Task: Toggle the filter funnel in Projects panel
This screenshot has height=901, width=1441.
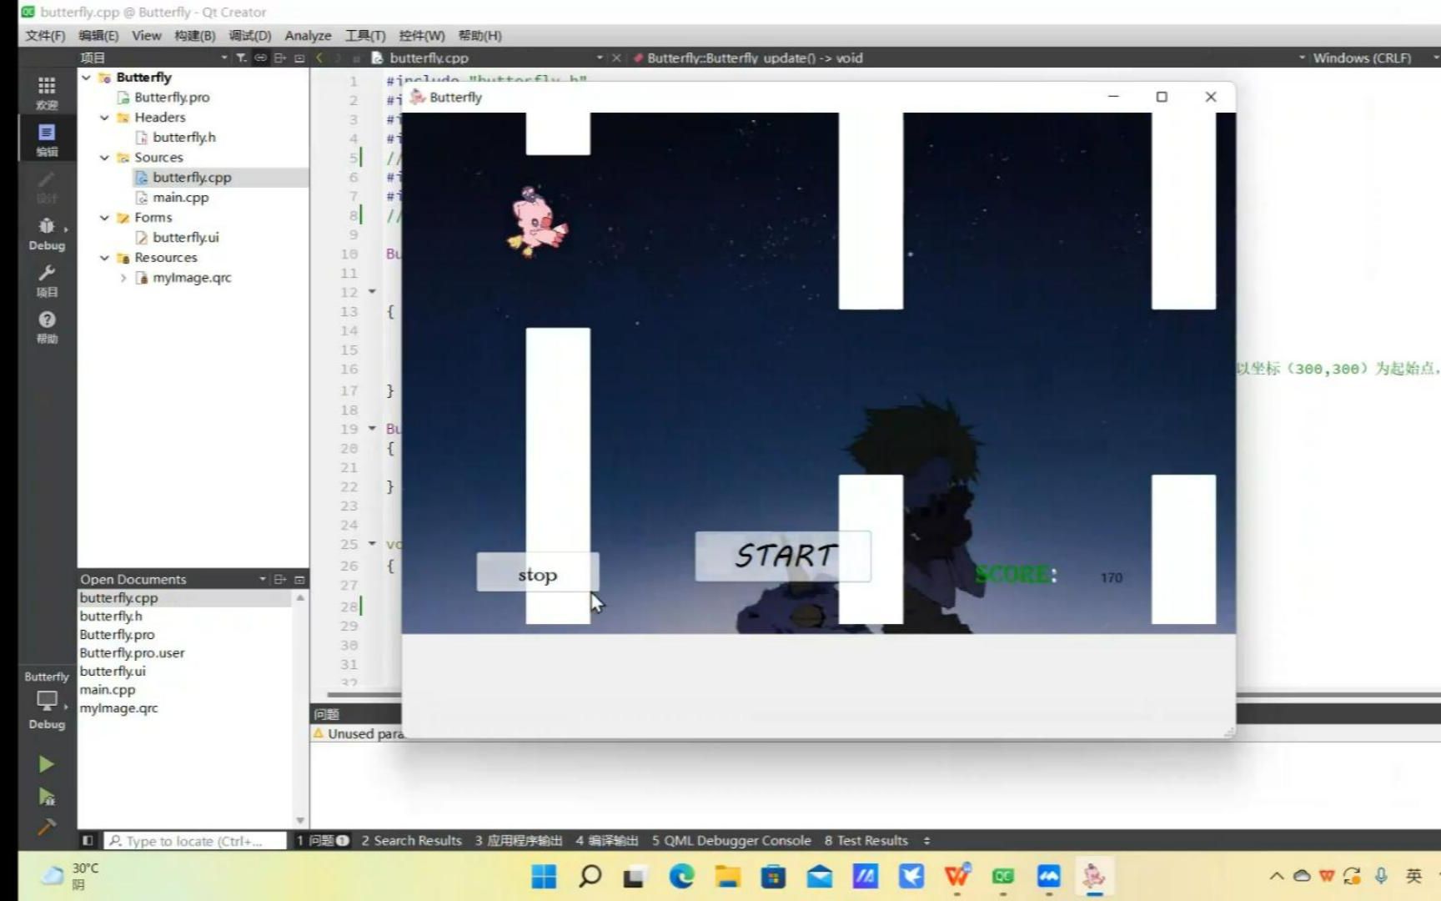Action: 239,57
